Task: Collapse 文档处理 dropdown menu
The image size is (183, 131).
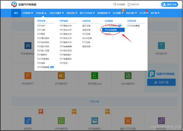Action: pos(41,13)
